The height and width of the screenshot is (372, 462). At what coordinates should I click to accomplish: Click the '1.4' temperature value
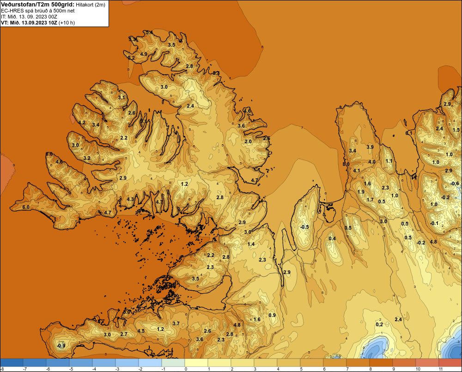point(251,244)
